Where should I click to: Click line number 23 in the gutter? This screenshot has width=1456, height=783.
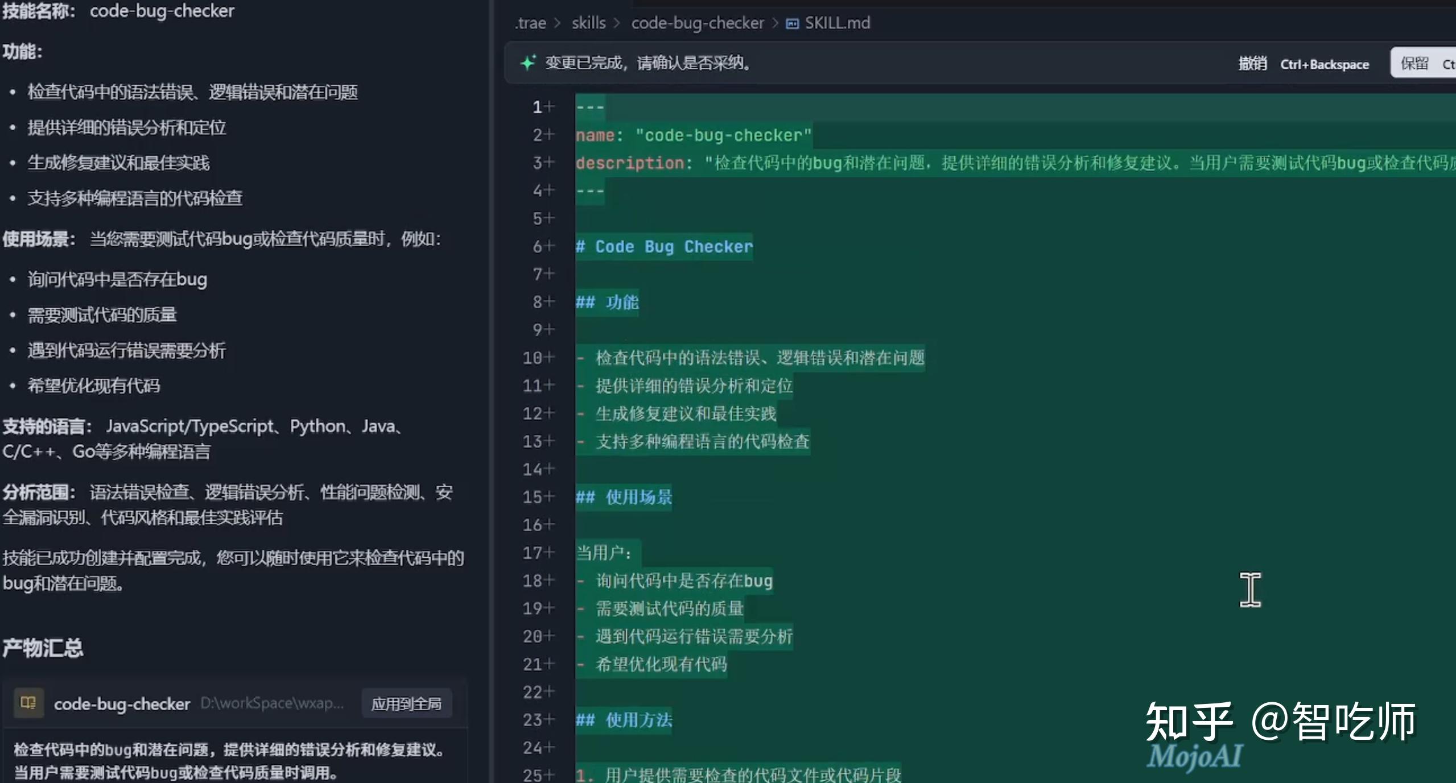(533, 720)
